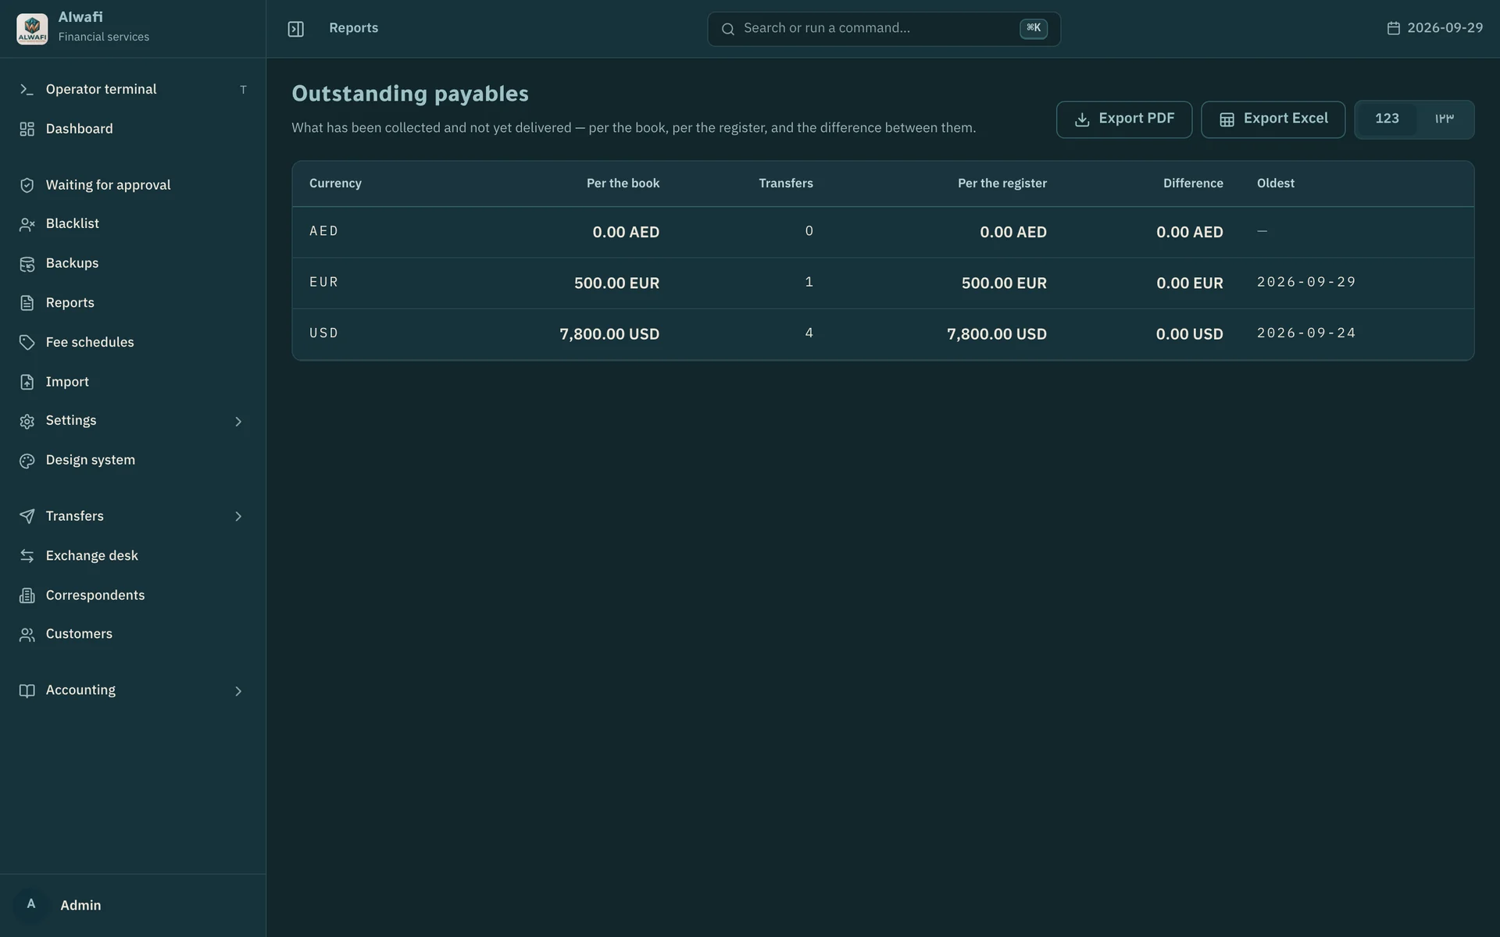This screenshot has height=937, width=1500.
Task: Click the Fee schedules tag icon
Action: coord(27,343)
